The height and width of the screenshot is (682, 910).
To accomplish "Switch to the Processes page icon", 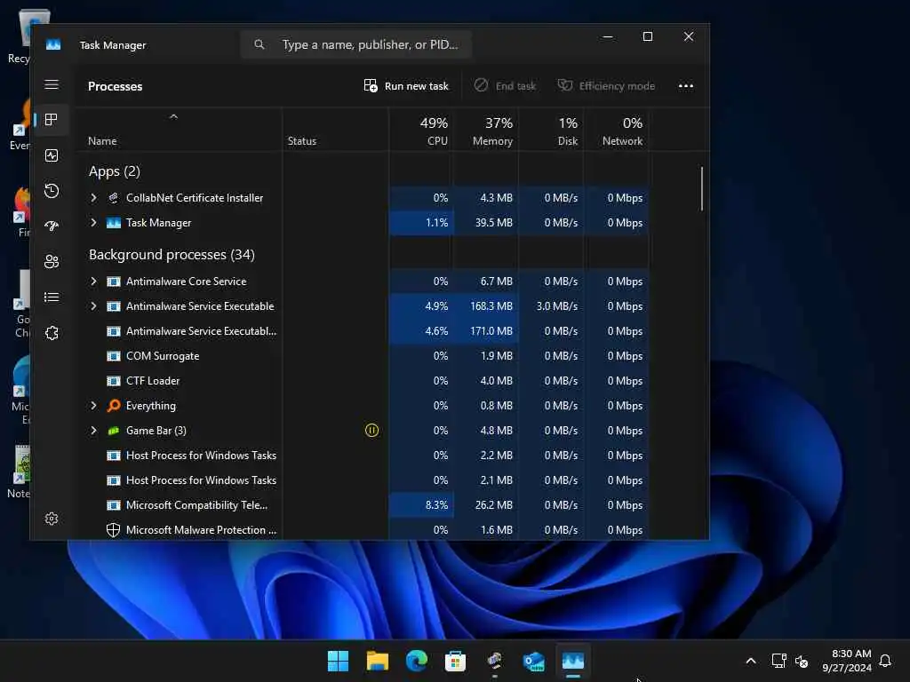I will coord(52,120).
